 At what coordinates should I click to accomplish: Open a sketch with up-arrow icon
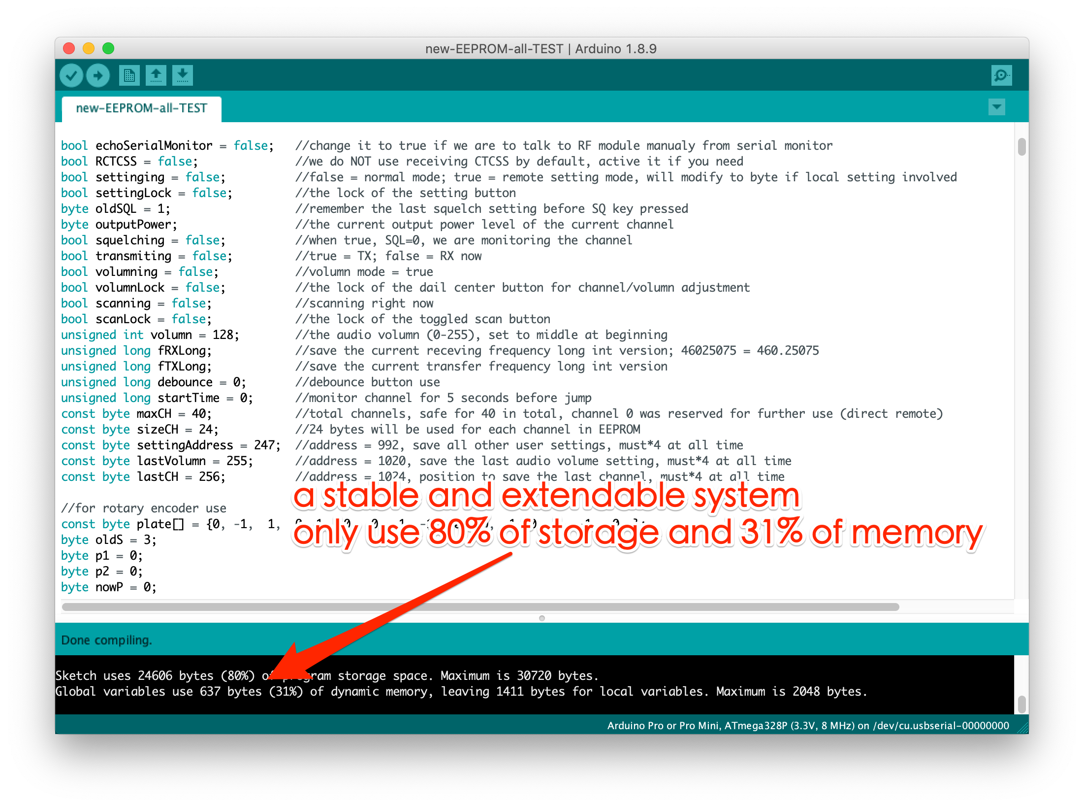coord(156,75)
